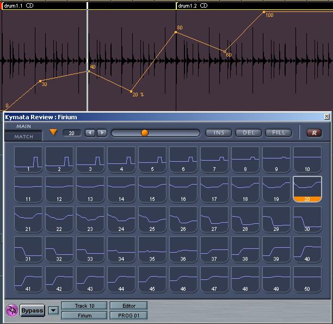
Task: Open the Editor view selector
Action: (129, 305)
